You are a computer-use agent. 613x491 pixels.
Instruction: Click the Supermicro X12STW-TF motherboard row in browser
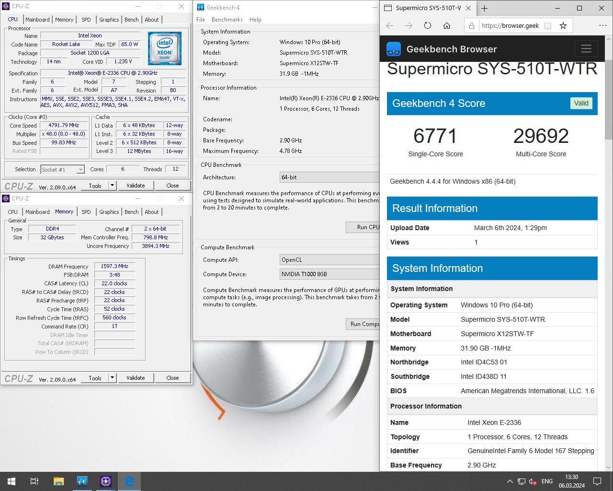click(x=492, y=334)
